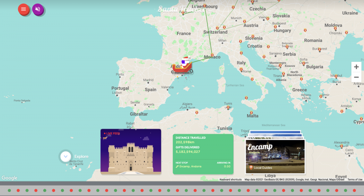Open the Live Feed castle card
This screenshot has width=364, height=196.
(x=131, y=151)
